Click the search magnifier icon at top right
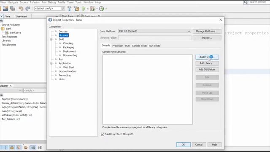Viewport: 270px width, 152px height. click(246, 2)
